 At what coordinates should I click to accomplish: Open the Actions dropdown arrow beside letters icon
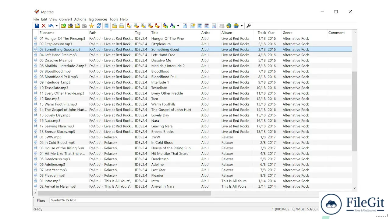pos(178,26)
